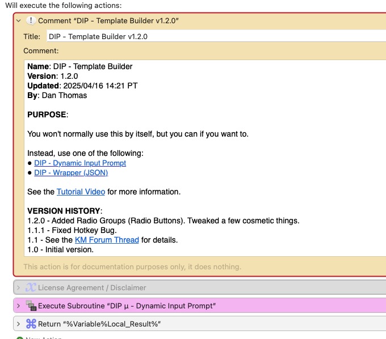Click the '1.1.1 - Fixed Hotkey Bug.' line
The image size is (386, 339).
[72, 230]
